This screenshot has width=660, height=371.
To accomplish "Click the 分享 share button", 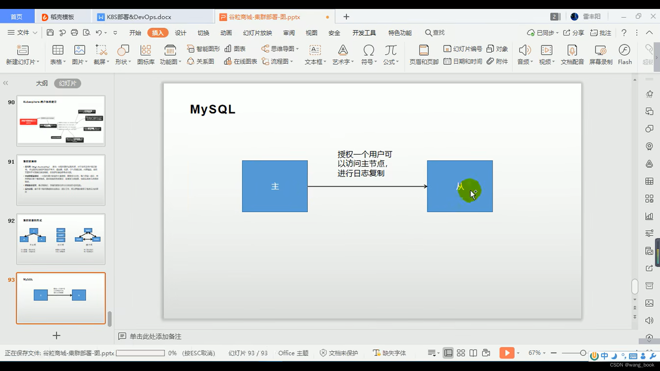I will click(x=574, y=33).
